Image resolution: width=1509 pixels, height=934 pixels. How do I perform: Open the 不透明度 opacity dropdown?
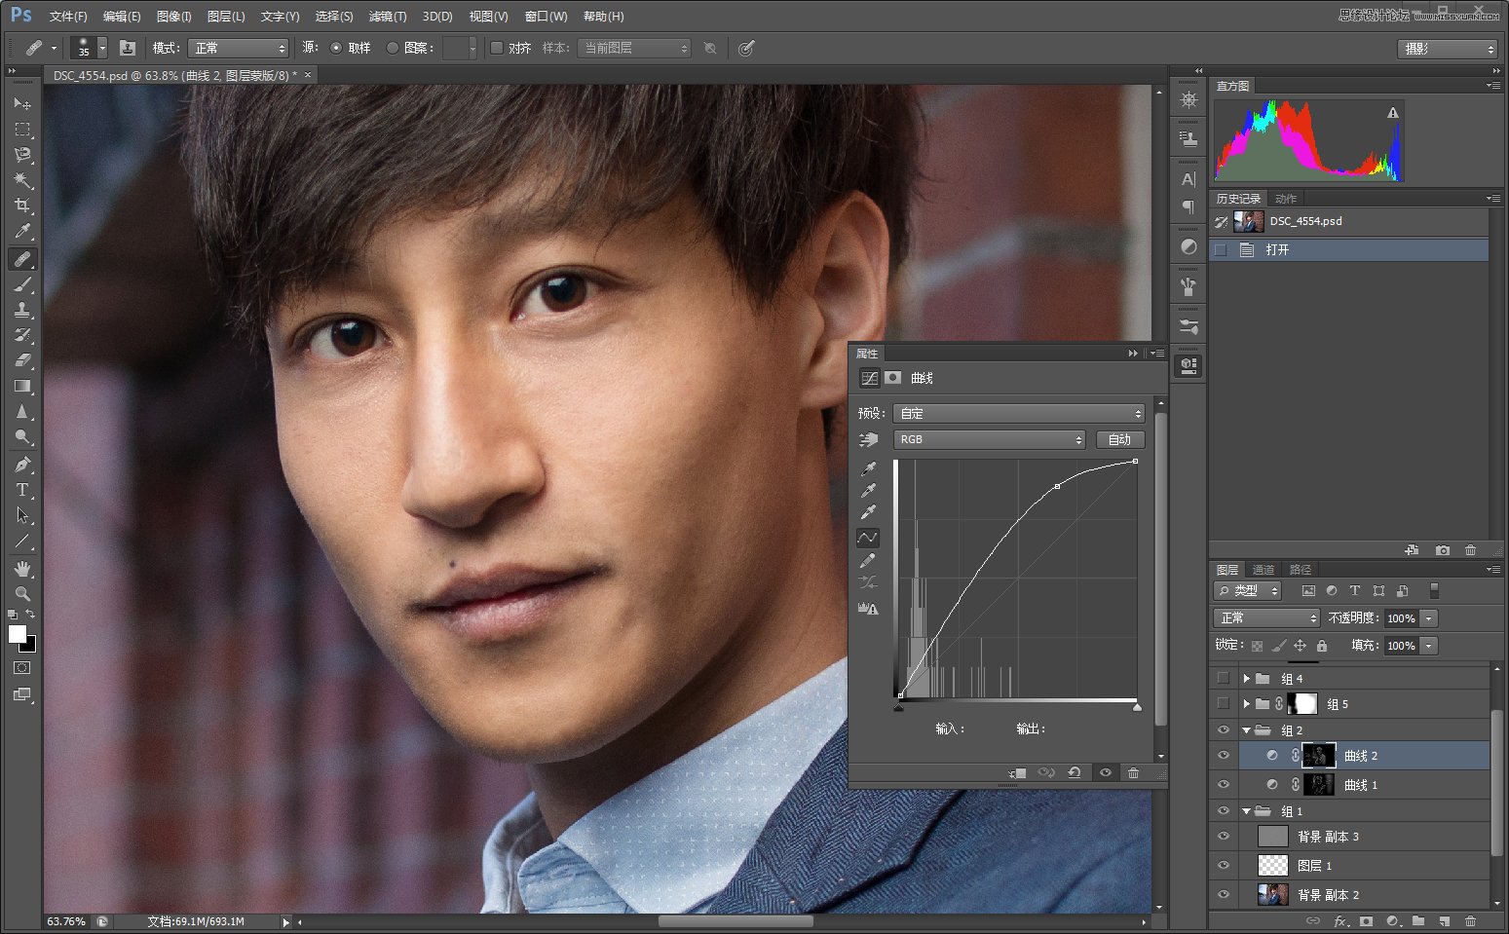pos(1427,617)
